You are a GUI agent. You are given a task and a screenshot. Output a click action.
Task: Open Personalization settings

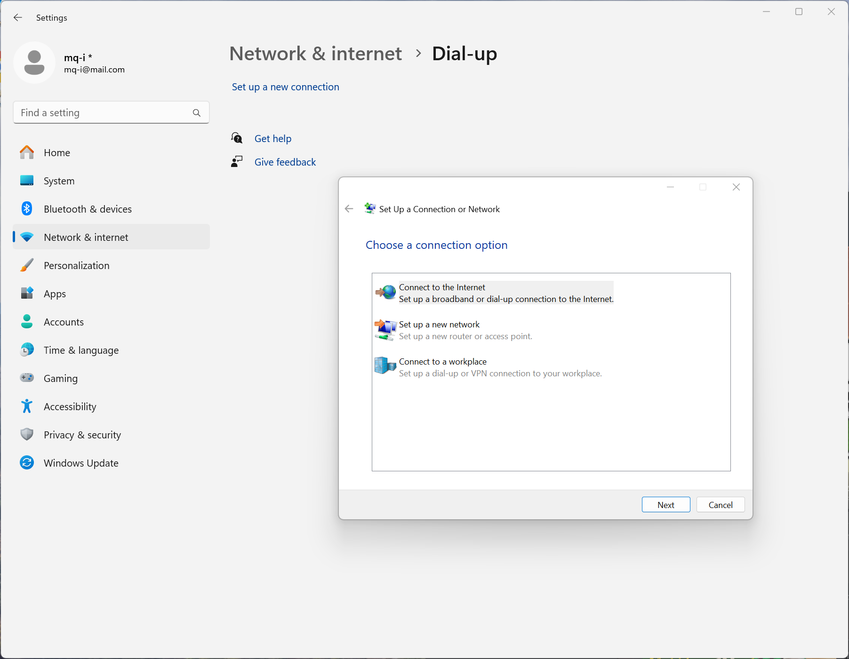(x=112, y=265)
